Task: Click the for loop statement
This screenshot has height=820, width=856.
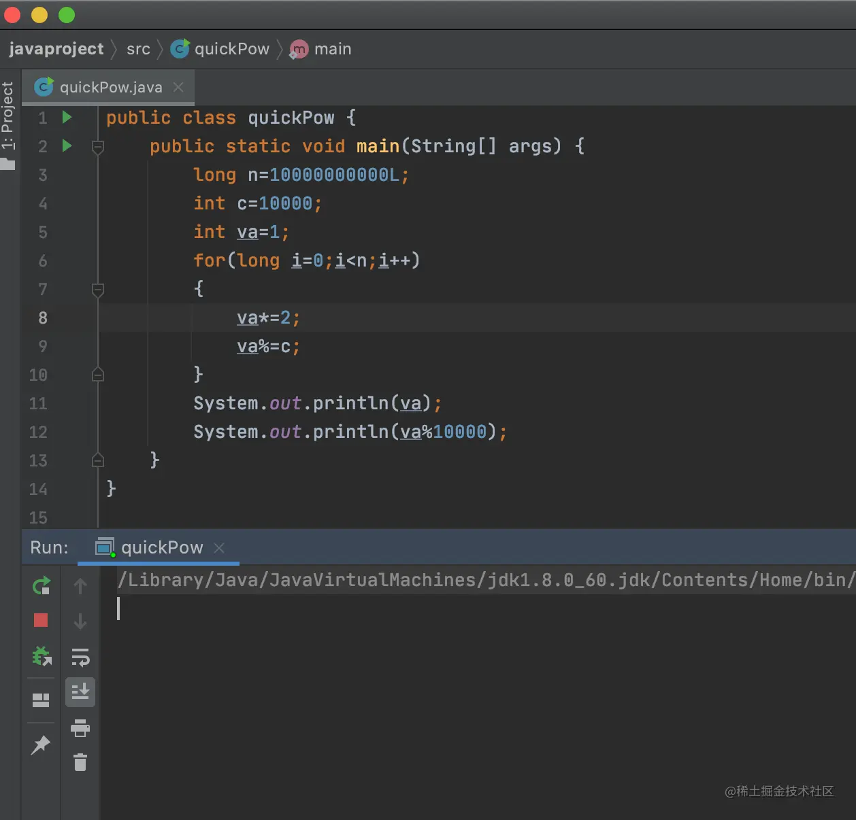Action: [307, 260]
